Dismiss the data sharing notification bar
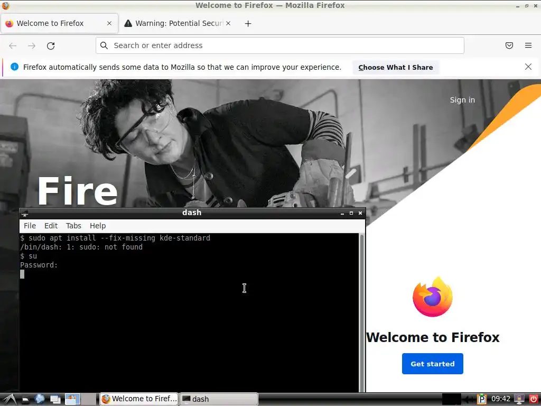 tap(528, 67)
